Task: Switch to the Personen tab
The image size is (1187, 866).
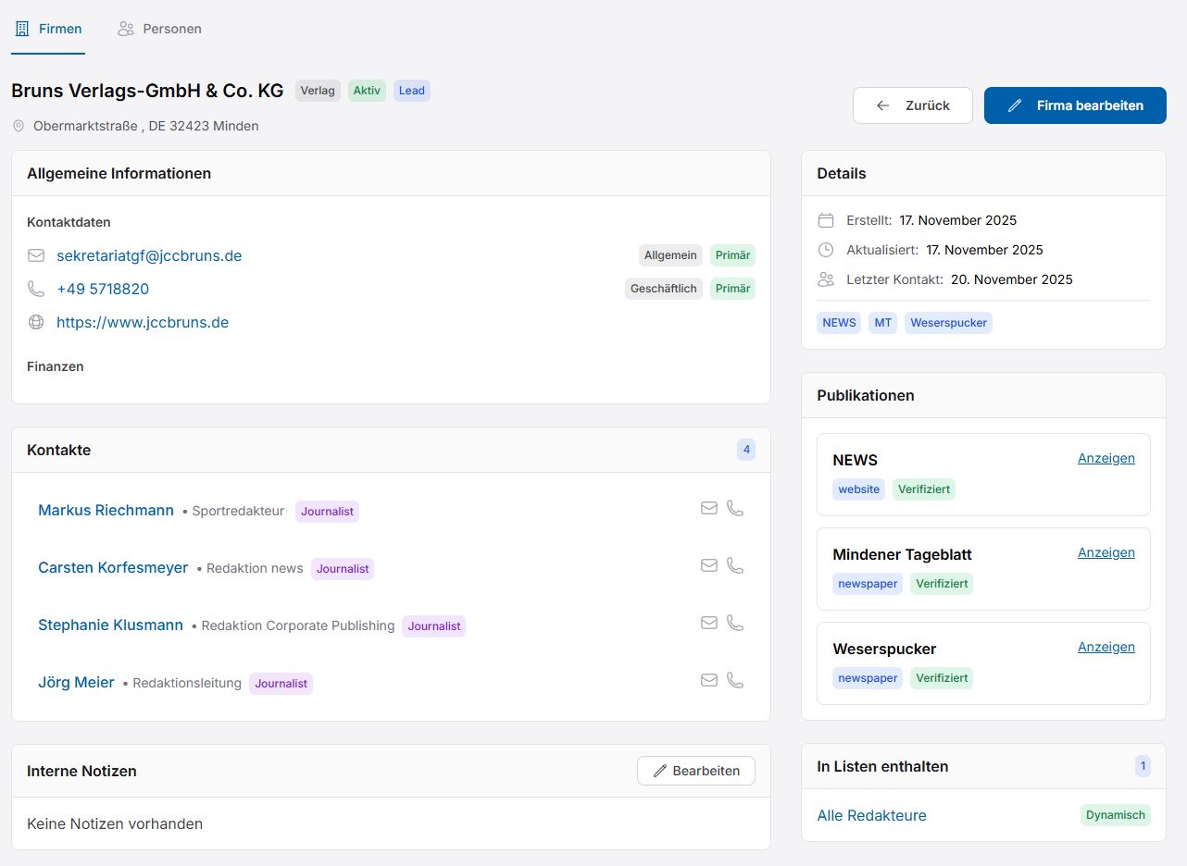Action: (159, 29)
